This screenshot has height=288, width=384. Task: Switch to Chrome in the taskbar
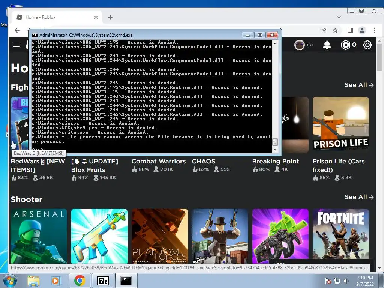click(79, 280)
